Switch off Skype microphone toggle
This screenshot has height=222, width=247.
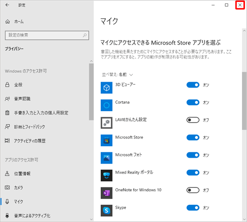(193, 208)
